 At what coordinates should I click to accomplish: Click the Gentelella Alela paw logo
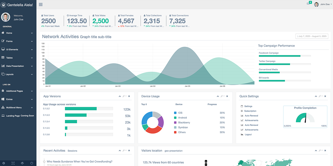coord(4,5)
